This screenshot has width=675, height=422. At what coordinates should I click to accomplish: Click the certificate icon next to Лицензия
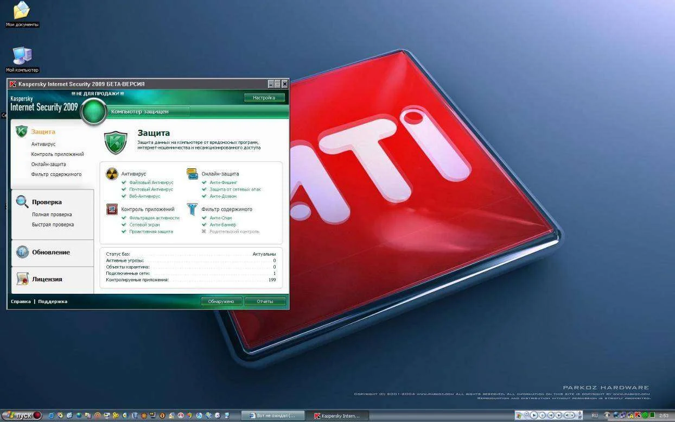point(22,279)
